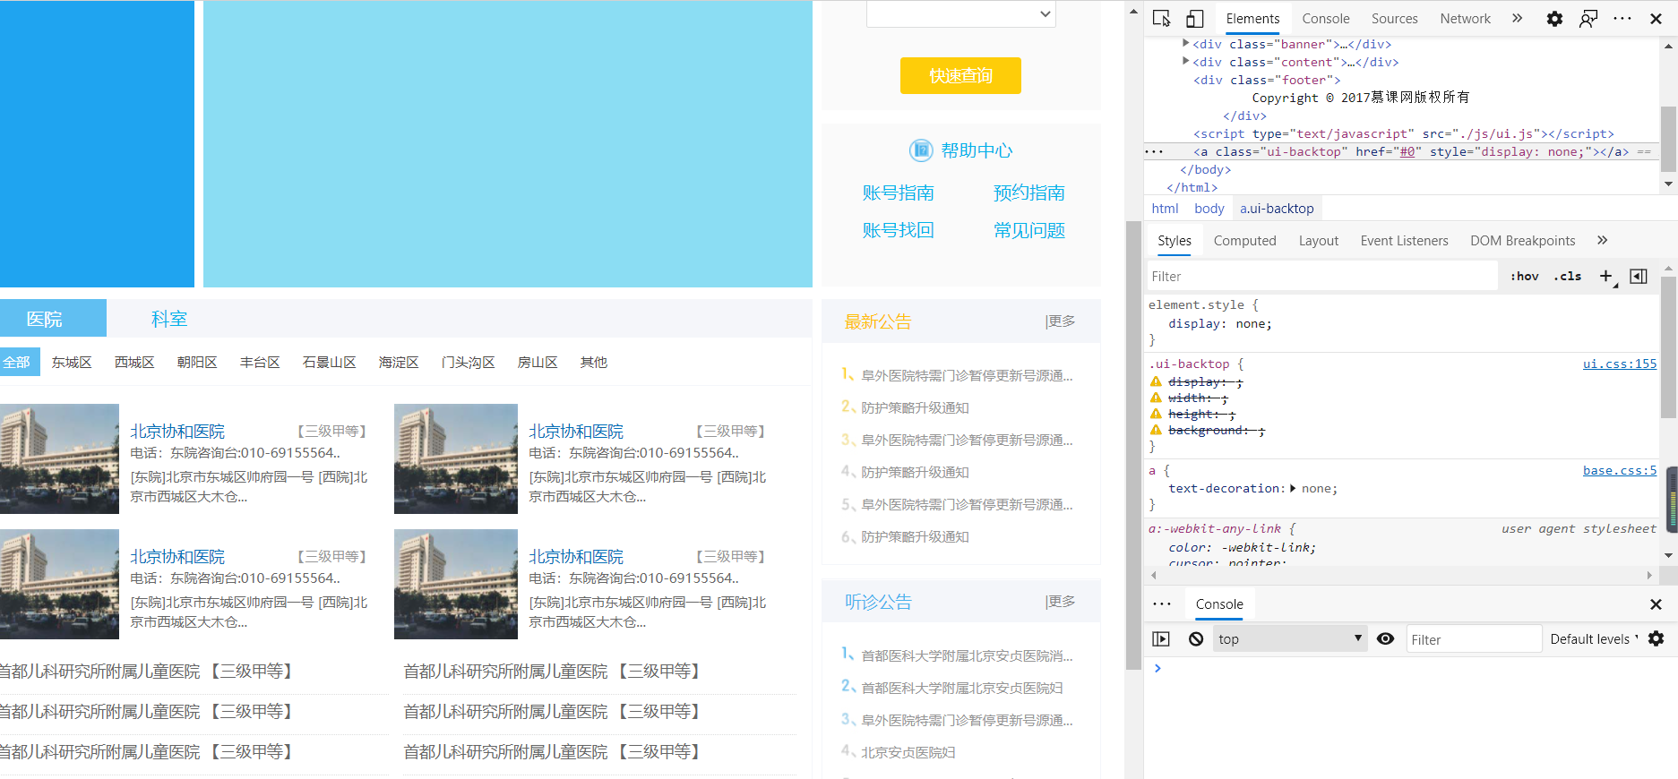Click the invalid display property warning icon
1678x779 pixels.
pos(1156,381)
